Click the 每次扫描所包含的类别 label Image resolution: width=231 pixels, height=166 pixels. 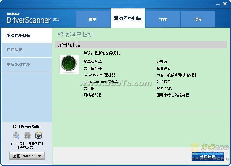click(102, 53)
